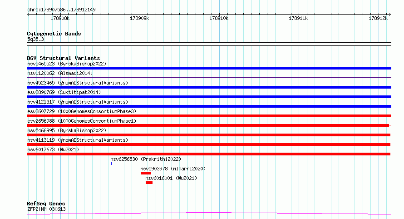Viewport: 404px width, 219px height.
Task: Open the nsv4523465 (gnomADStructuralVariants) label
Action: point(78,83)
